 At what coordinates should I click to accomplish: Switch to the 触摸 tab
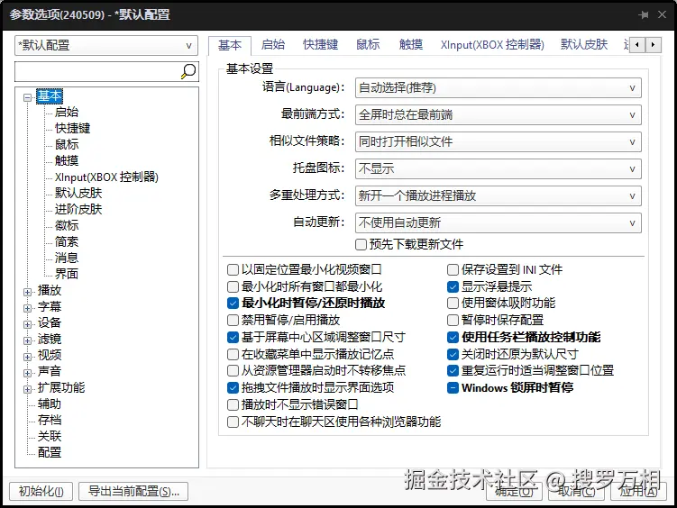pyautogui.click(x=410, y=44)
